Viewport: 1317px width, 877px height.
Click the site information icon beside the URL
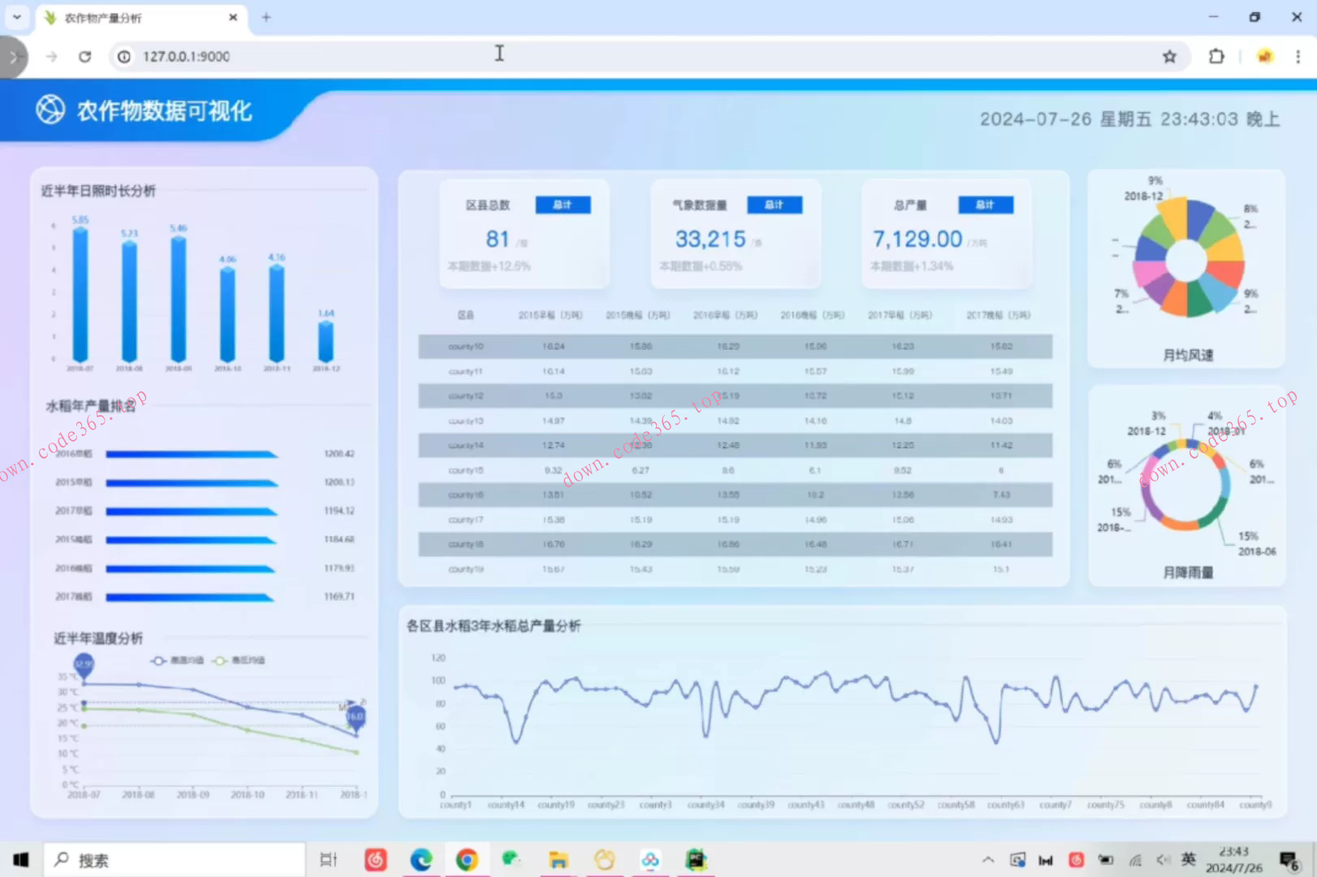pyautogui.click(x=124, y=56)
